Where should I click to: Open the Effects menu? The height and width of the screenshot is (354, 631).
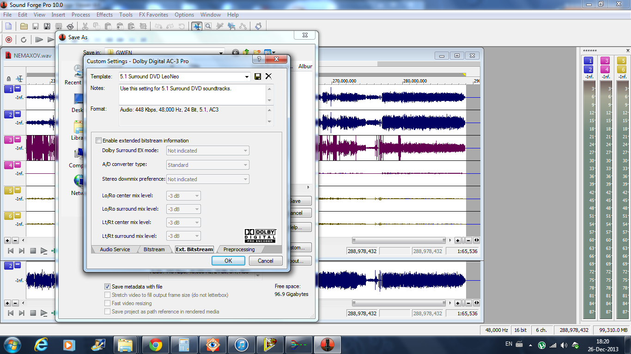tap(104, 15)
